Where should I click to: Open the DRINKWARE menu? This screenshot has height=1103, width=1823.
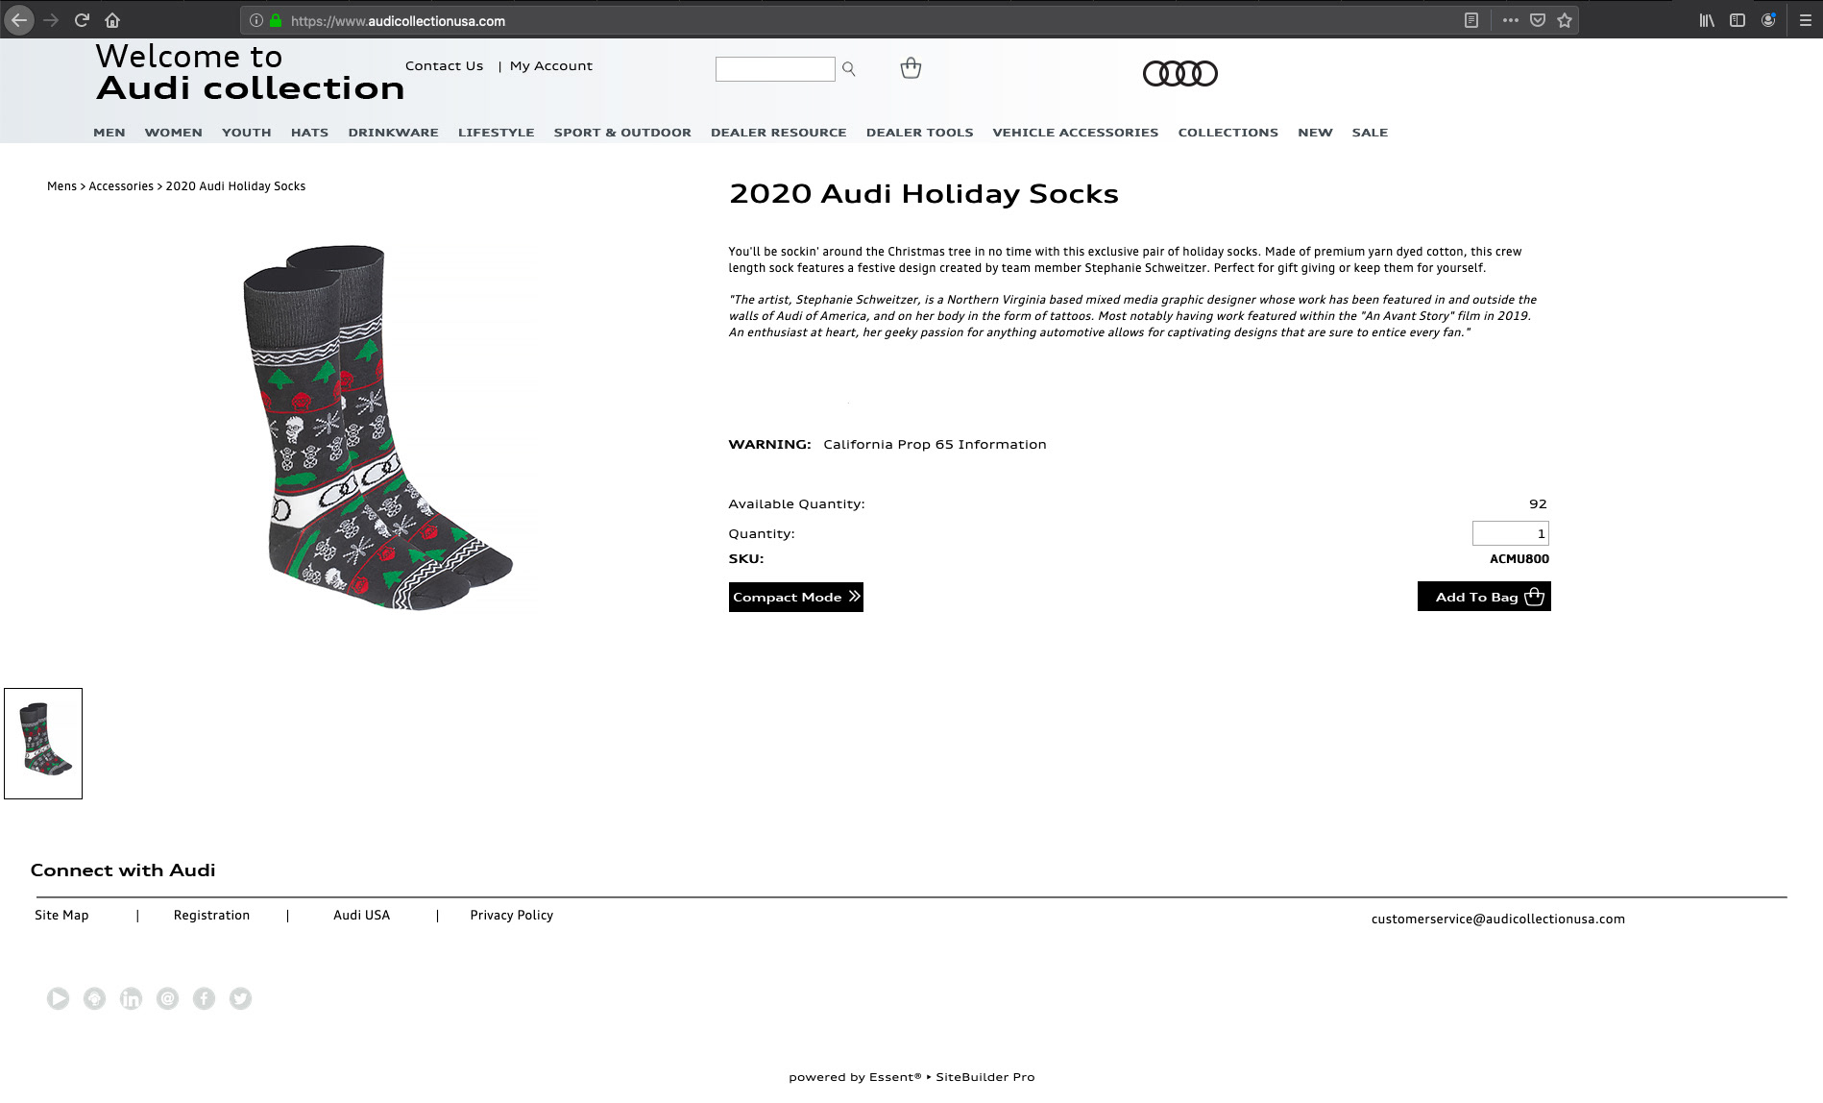(393, 133)
